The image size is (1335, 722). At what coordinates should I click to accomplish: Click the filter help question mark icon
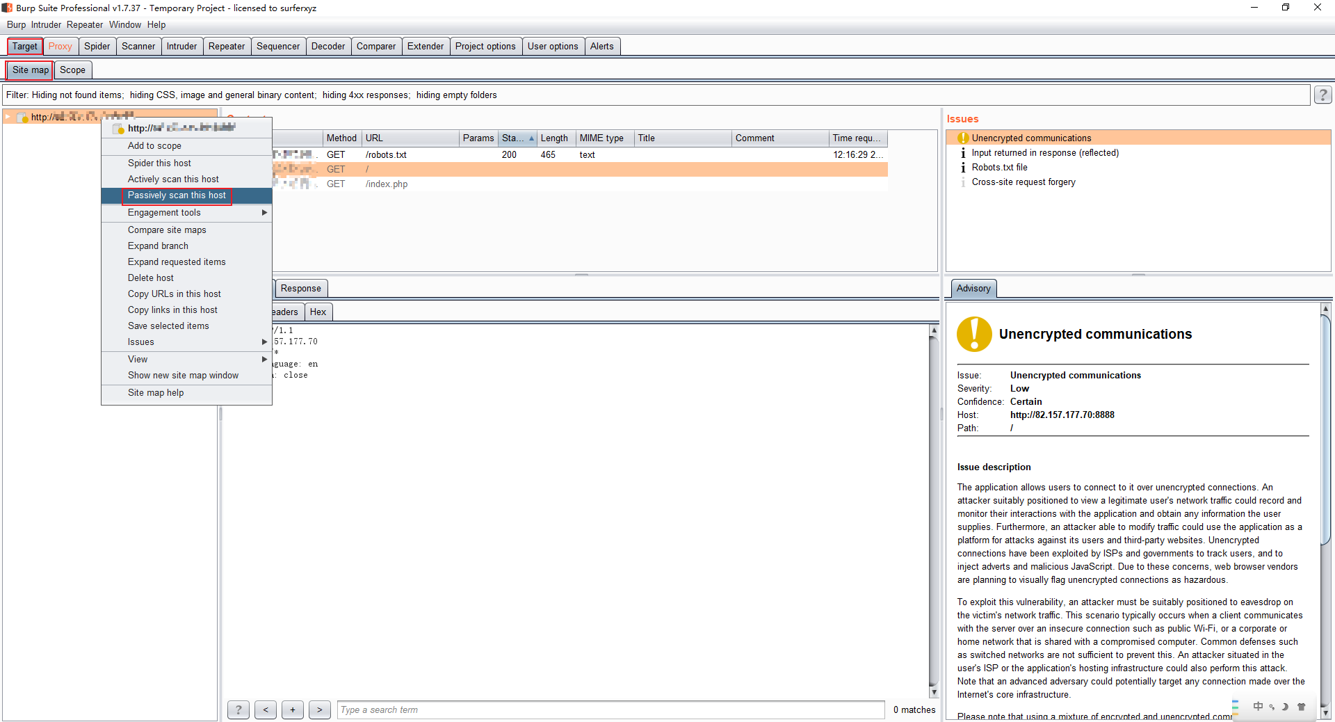tap(1322, 95)
